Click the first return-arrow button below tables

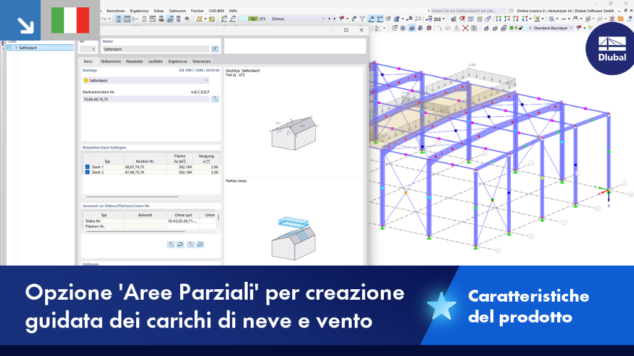[x=180, y=244]
